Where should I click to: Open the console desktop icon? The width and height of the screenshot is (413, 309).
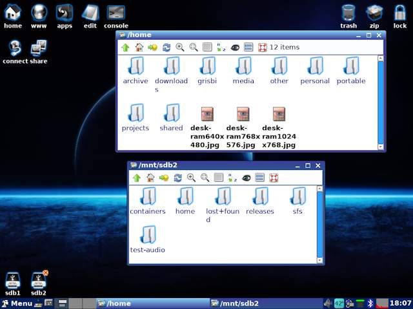click(116, 13)
